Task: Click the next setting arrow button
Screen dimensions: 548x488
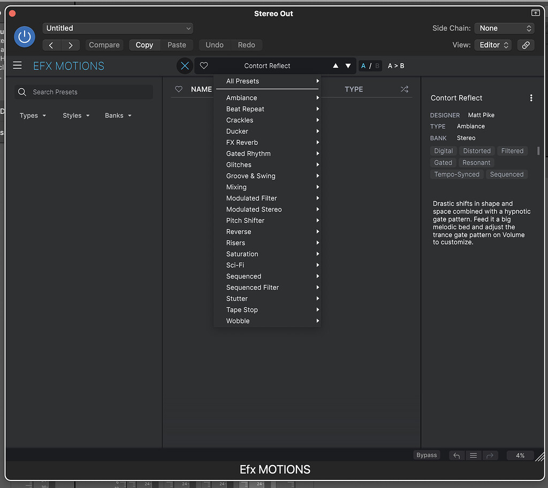Action: click(x=71, y=45)
